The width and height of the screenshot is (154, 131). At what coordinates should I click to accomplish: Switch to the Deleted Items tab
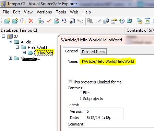point(94,52)
